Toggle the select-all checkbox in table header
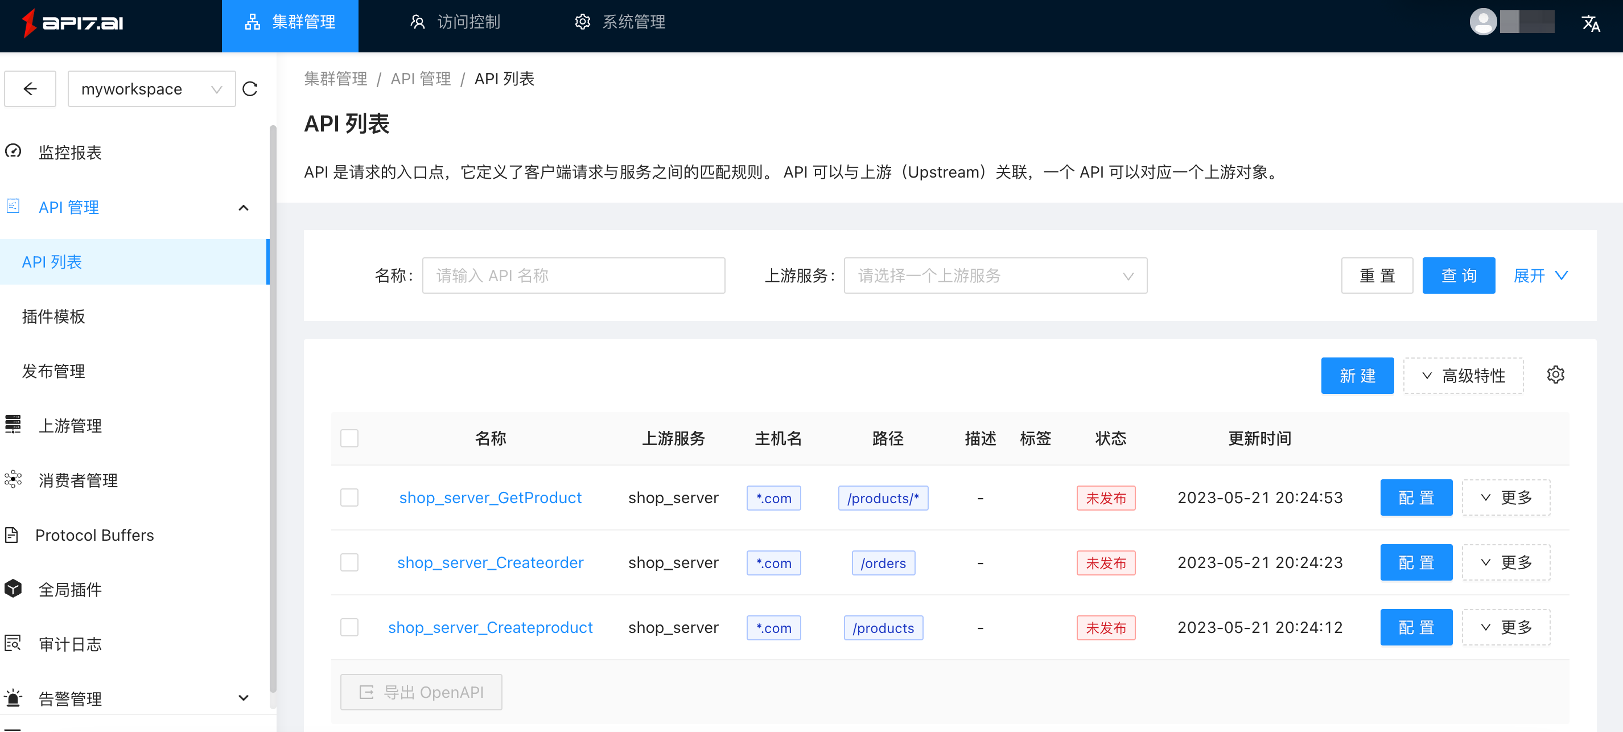Viewport: 1623px width, 732px height. 349,438
